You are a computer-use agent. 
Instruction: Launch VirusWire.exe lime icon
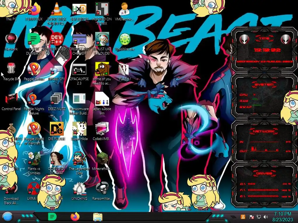(125, 41)
